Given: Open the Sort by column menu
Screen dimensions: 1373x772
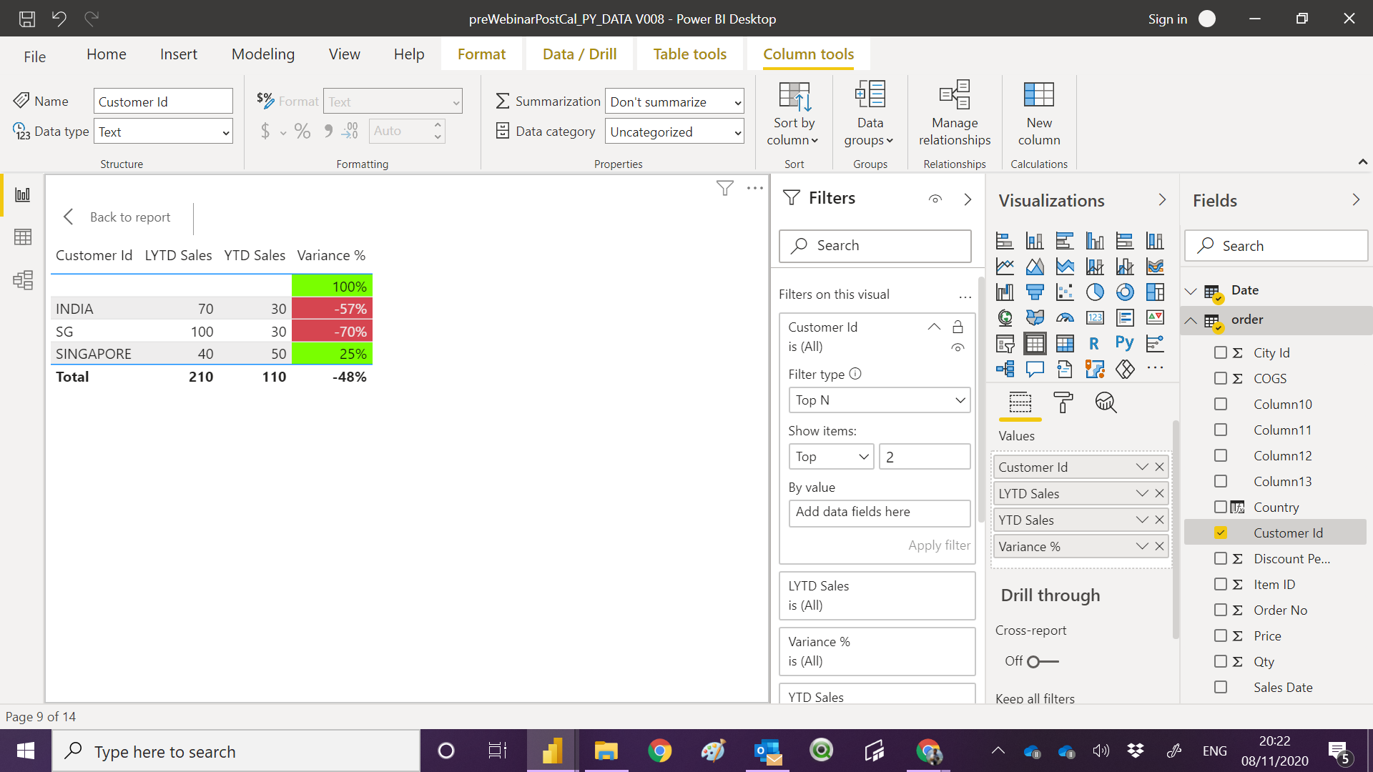Looking at the screenshot, I should click(794, 114).
